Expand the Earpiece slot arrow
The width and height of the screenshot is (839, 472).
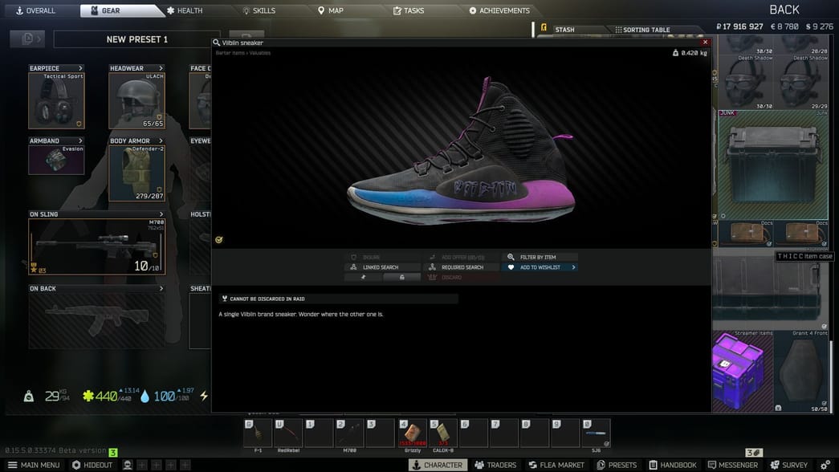[80, 68]
